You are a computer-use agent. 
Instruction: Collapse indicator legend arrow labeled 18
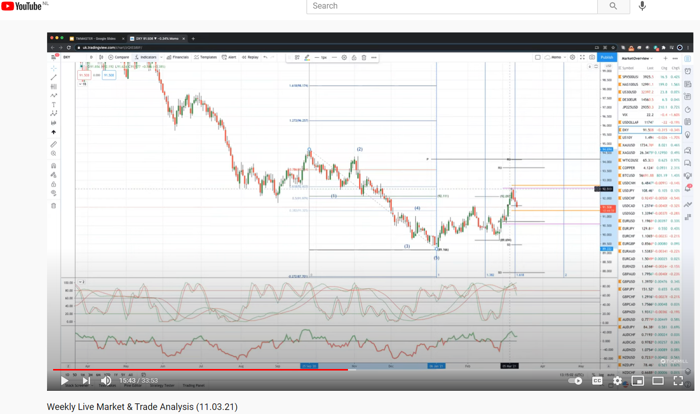(x=82, y=84)
